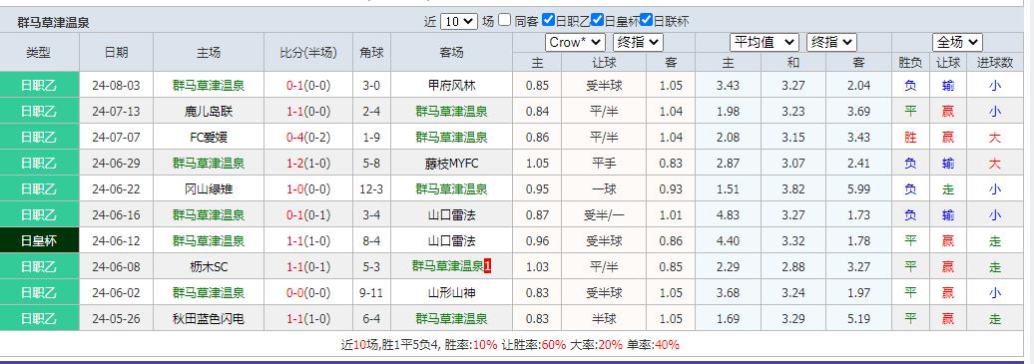This screenshot has height=364, width=1034.
Task: Click the 胜负 column header
Action: coord(910,63)
